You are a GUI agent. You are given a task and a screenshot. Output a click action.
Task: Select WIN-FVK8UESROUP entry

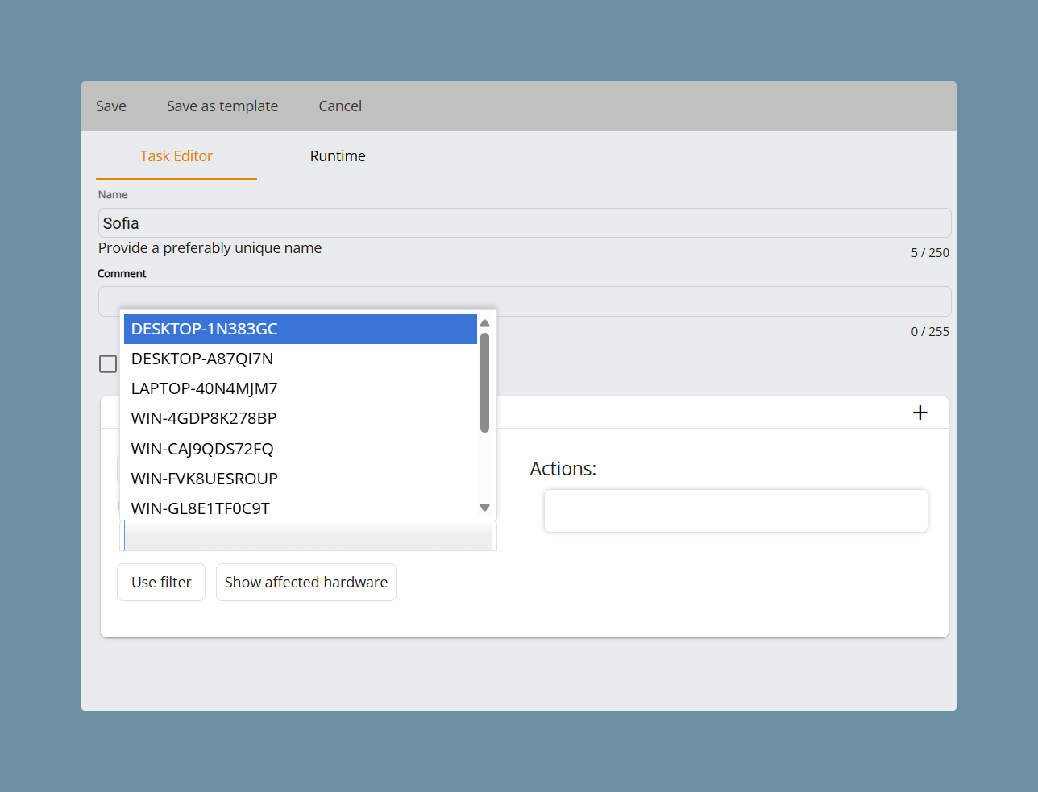click(x=301, y=479)
